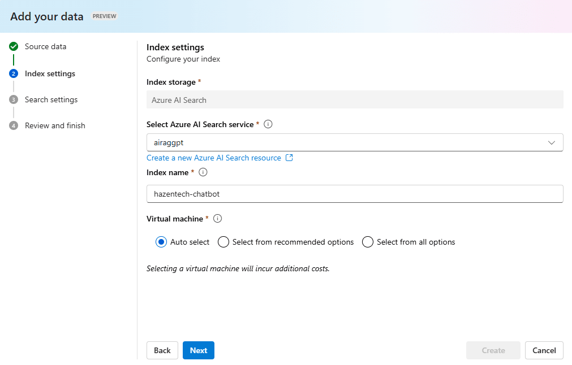Choose Select from all options radio
Viewport: 572px width, 365px height.
(x=368, y=242)
